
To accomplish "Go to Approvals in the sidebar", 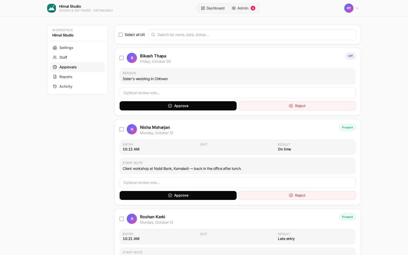I will click(x=78, y=67).
